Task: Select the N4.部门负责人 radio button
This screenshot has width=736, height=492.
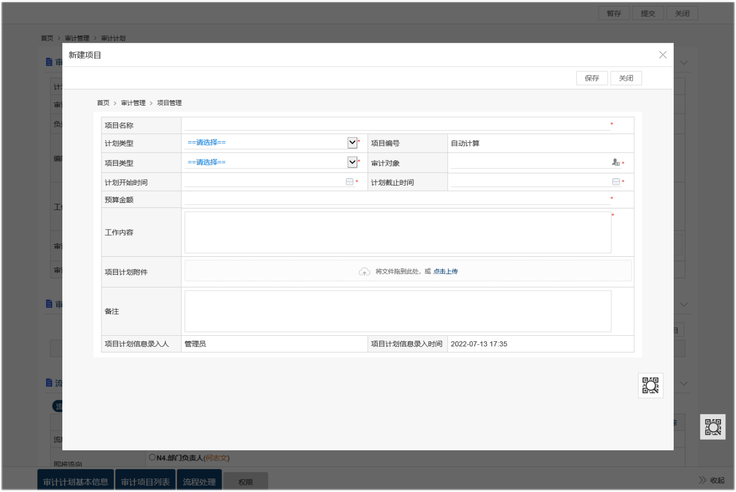Action: pyautogui.click(x=152, y=457)
